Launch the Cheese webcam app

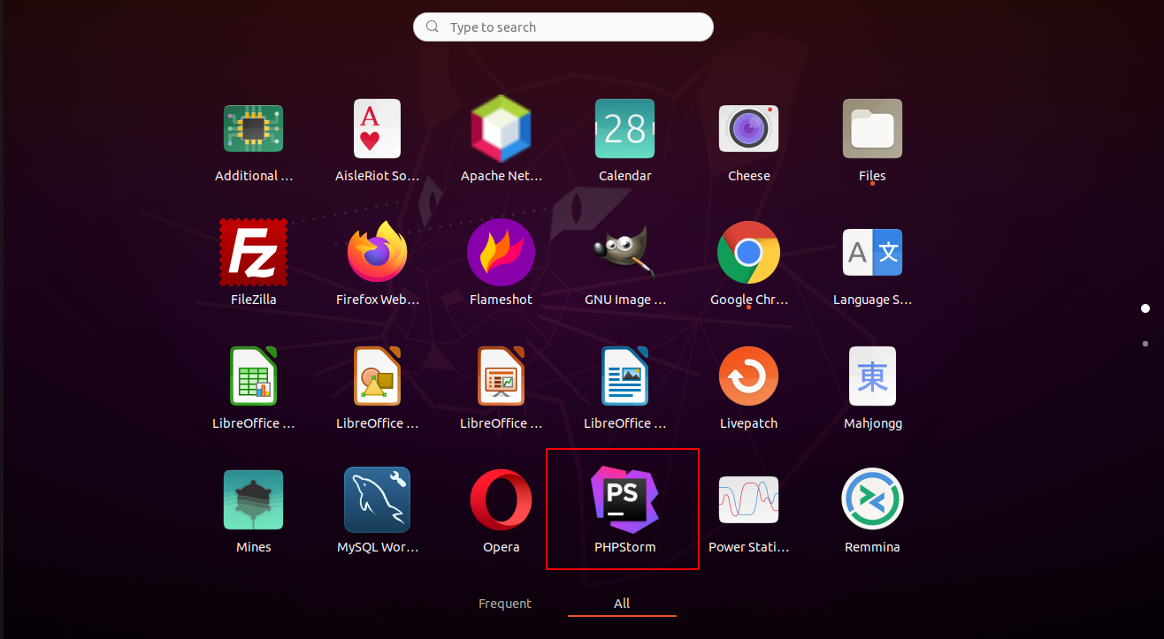pos(748,129)
